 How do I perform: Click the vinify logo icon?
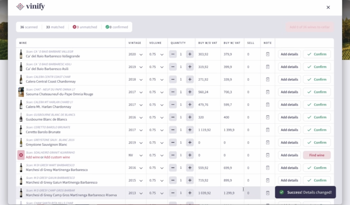(x=20, y=7)
